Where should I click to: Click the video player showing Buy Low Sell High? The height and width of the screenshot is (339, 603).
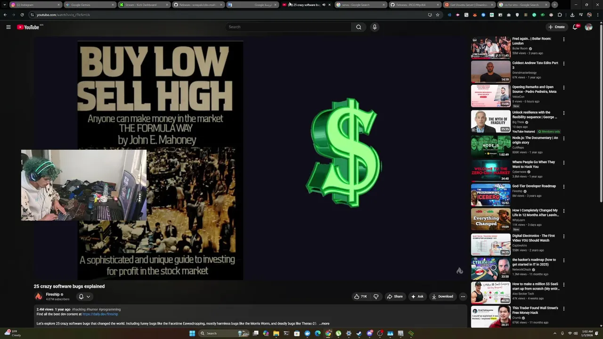250,159
